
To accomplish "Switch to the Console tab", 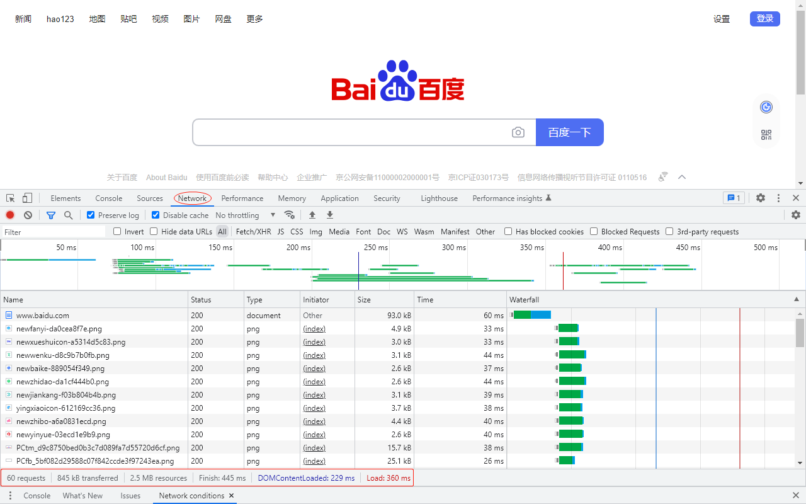I will point(109,198).
